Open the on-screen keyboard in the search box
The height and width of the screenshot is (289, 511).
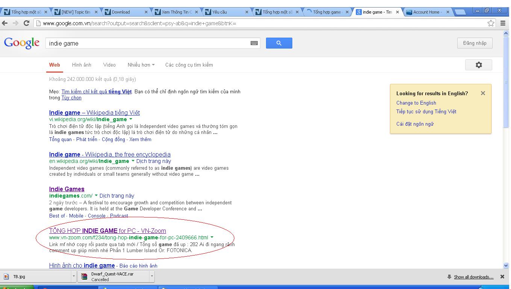(254, 43)
